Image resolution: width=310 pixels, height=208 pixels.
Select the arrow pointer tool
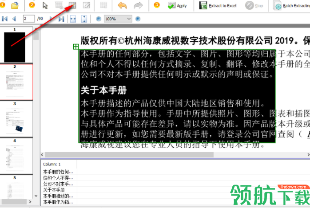click(45, 5)
